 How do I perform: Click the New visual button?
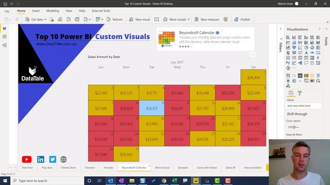click(139, 20)
